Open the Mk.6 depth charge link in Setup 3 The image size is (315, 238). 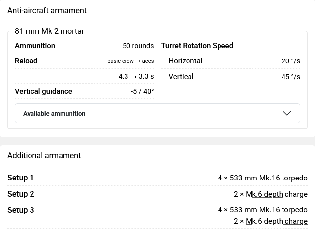pyautogui.click(x=277, y=221)
